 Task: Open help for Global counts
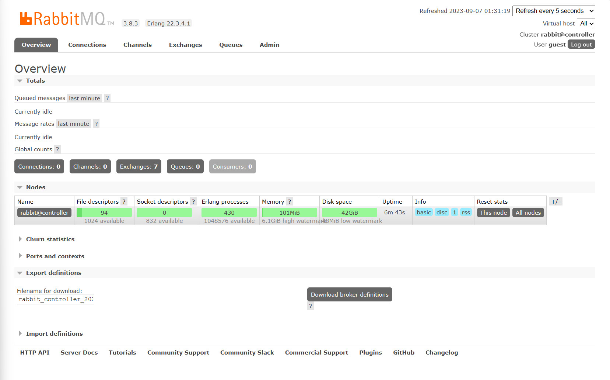coord(57,149)
